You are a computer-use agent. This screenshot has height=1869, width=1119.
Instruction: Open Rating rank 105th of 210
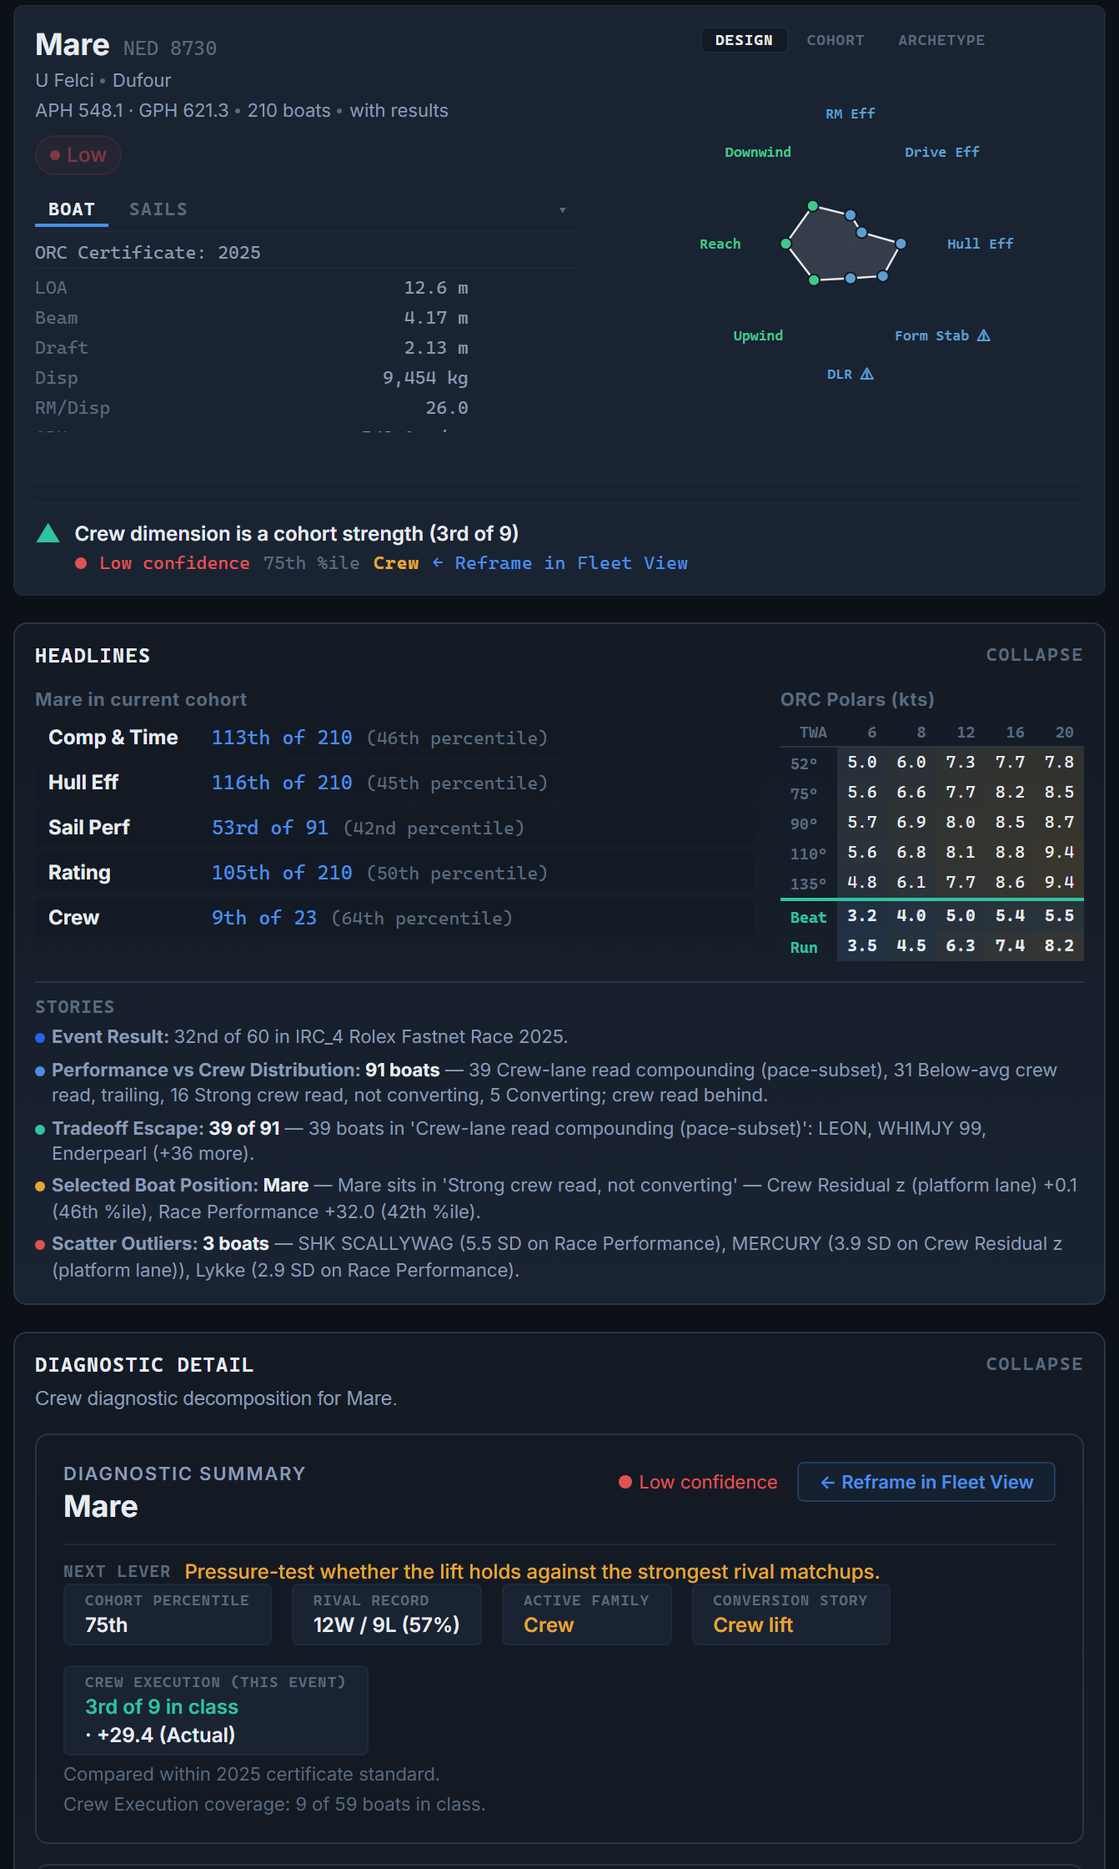pos(282,873)
